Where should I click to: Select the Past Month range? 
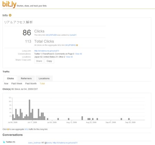point(31,84)
